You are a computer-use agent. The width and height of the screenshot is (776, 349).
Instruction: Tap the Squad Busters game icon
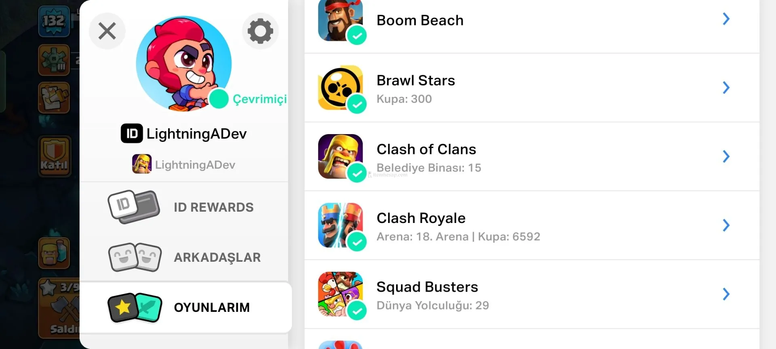pos(340,294)
